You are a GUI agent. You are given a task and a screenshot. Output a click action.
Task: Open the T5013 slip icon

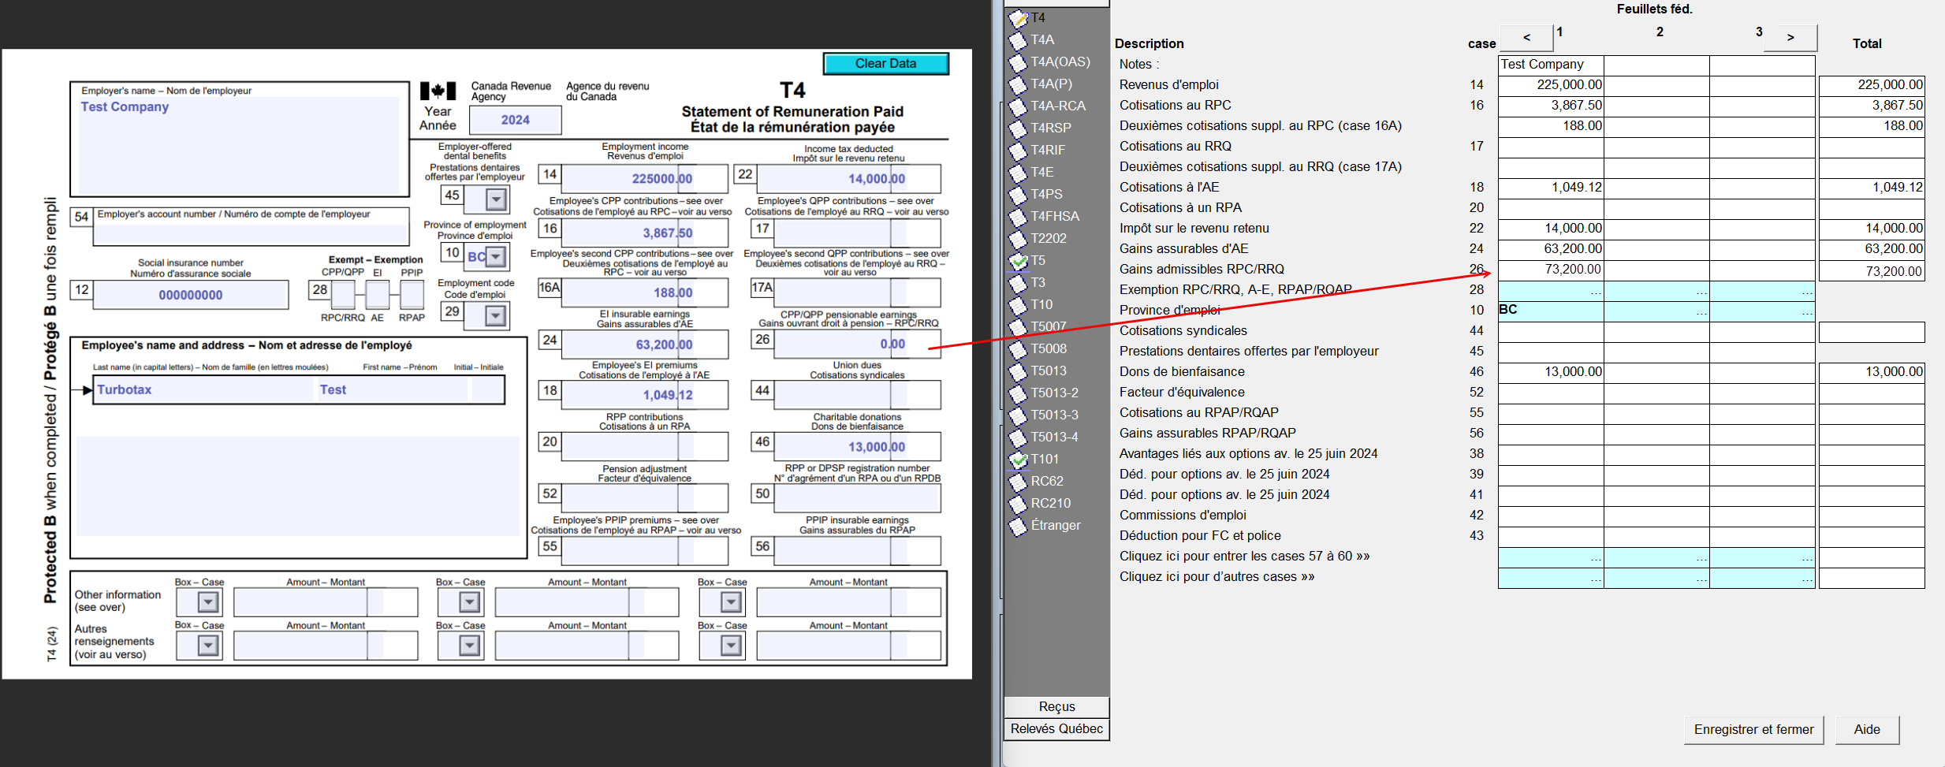[1019, 371]
